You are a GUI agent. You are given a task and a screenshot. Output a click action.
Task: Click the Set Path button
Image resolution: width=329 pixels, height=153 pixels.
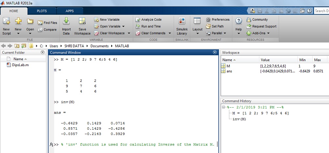click(x=215, y=26)
